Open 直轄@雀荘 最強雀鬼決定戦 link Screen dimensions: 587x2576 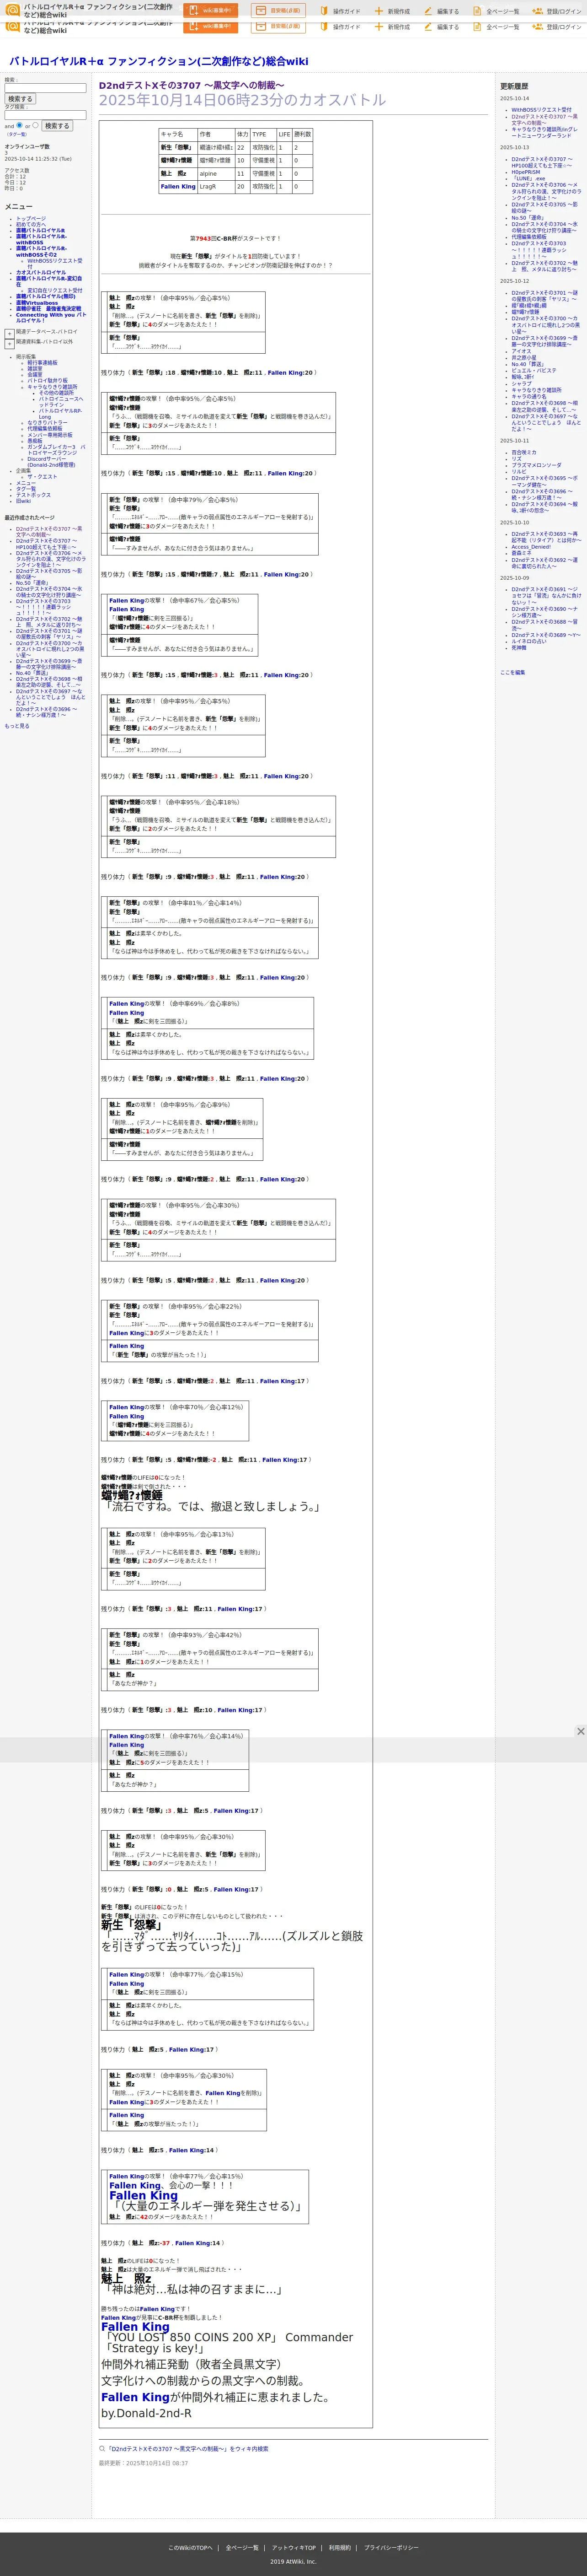49,308
